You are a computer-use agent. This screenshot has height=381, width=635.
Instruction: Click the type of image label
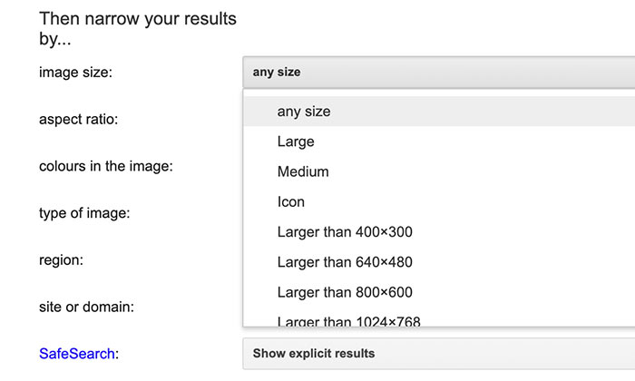tap(84, 213)
